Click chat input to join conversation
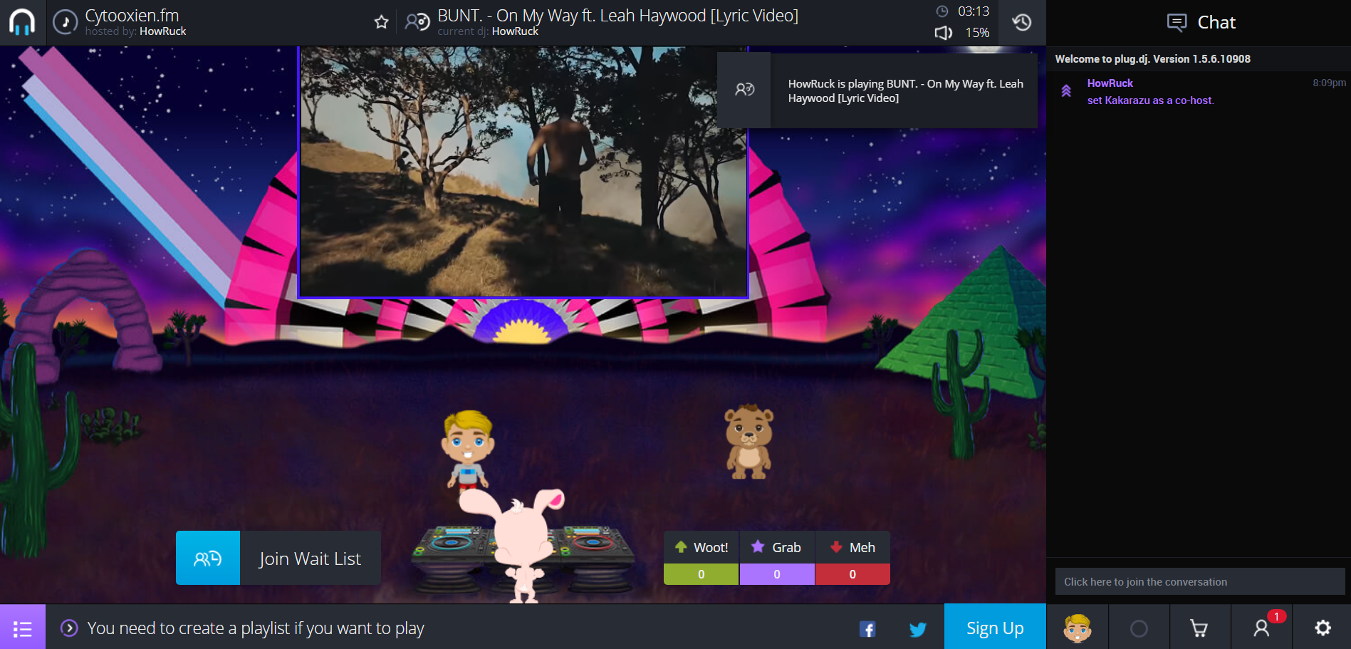Viewport: 1351px width, 649px height. [1200, 581]
